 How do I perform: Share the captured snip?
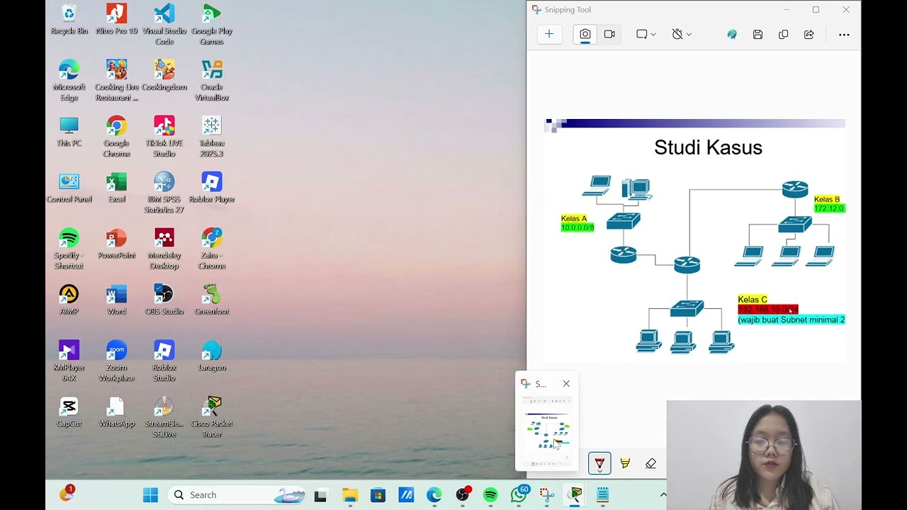point(809,34)
